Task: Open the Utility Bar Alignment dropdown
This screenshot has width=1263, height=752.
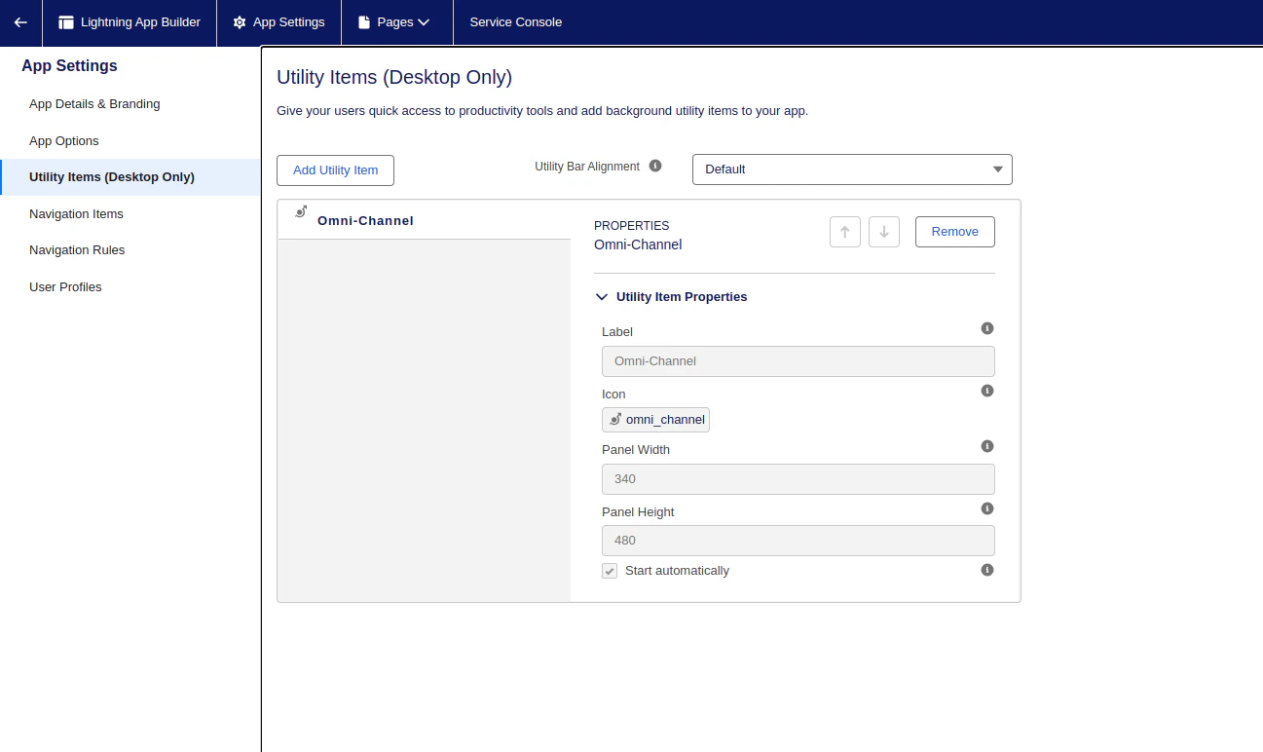Action: point(852,169)
